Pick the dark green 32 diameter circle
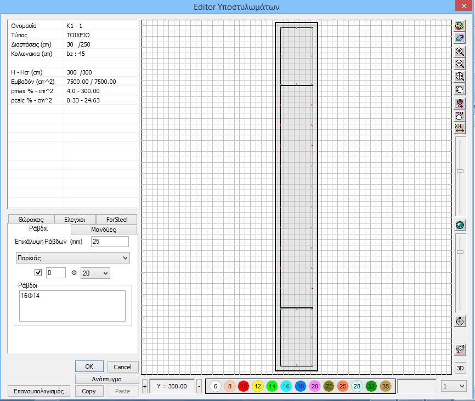Viewport: 475px width, 401px height. click(371, 386)
